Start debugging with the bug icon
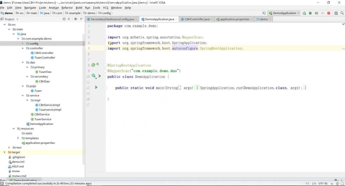345x186 pixels. pos(310,13)
